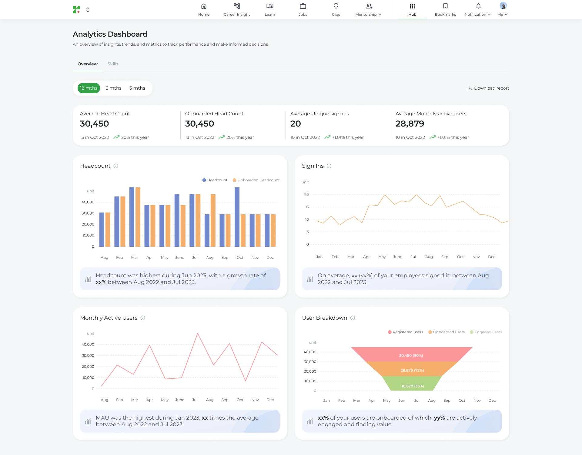Click the User Breakdown info icon
Image resolution: width=582 pixels, height=455 pixels.
353,318
